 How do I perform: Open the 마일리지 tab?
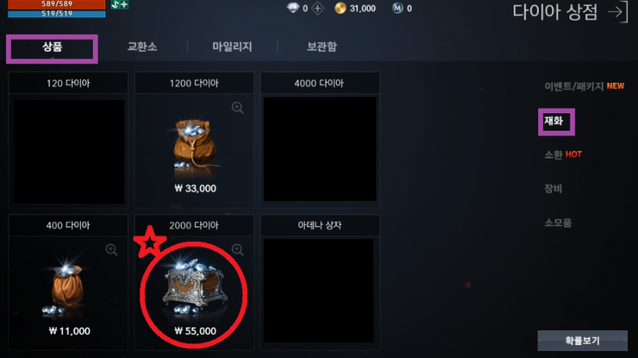coord(232,47)
